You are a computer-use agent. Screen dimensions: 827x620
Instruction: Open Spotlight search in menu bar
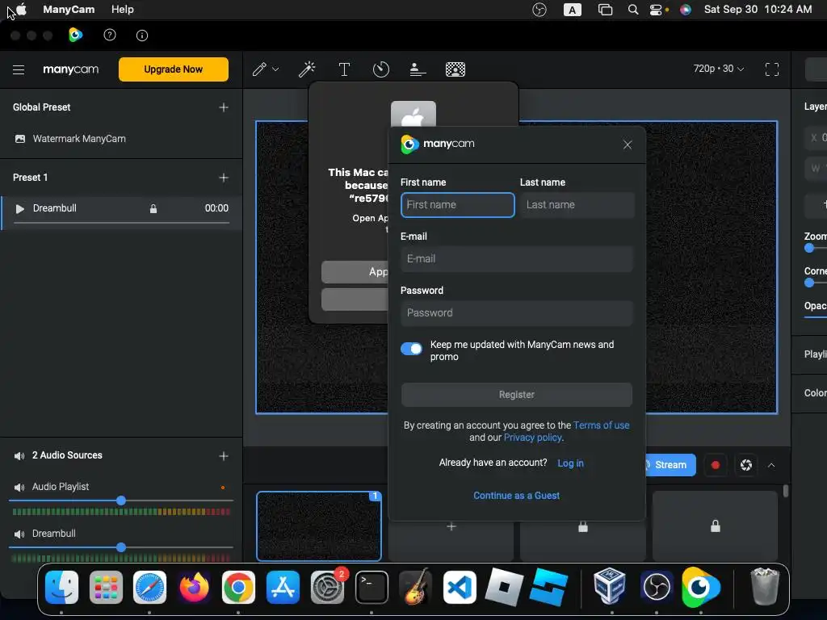[633, 10]
